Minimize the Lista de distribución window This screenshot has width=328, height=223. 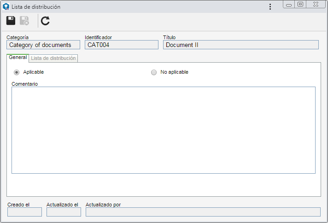pyautogui.click(x=289, y=5)
